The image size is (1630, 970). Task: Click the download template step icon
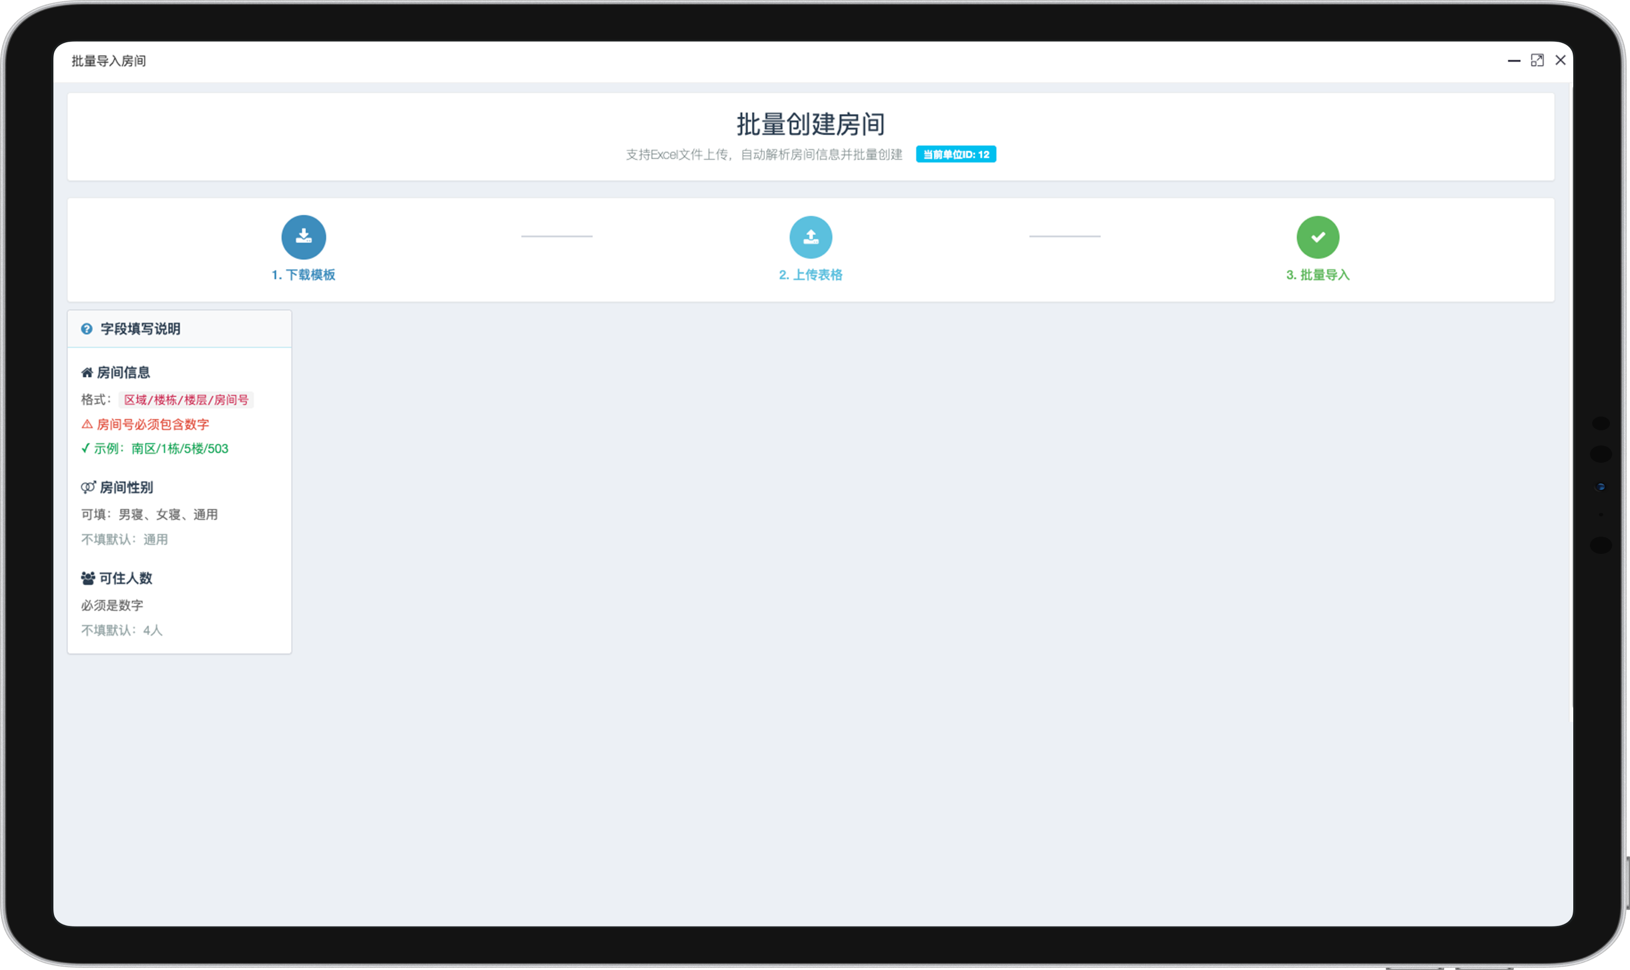(x=303, y=236)
